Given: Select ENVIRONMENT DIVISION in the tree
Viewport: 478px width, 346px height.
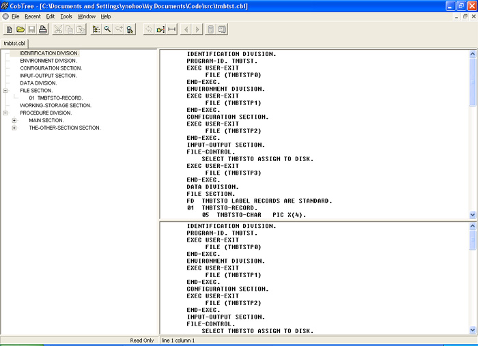Looking at the screenshot, I should click(48, 61).
